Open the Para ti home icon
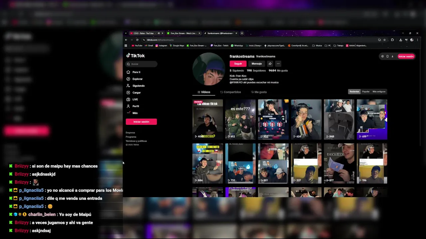 [128, 72]
